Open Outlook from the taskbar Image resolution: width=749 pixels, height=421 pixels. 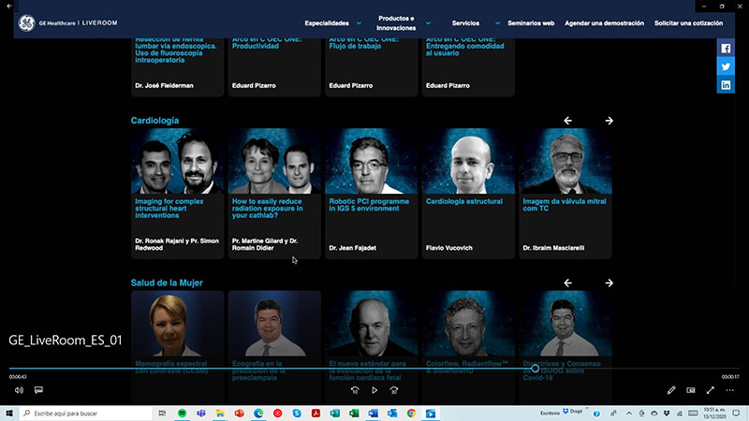392,414
